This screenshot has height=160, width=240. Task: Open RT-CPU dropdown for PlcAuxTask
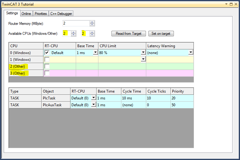(93, 105)
